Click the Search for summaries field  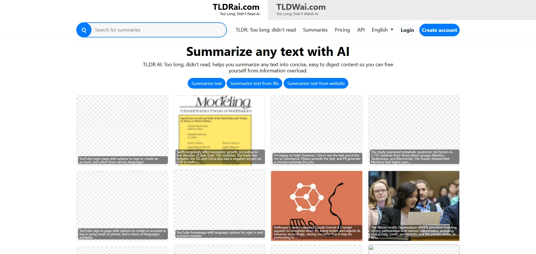158,30
